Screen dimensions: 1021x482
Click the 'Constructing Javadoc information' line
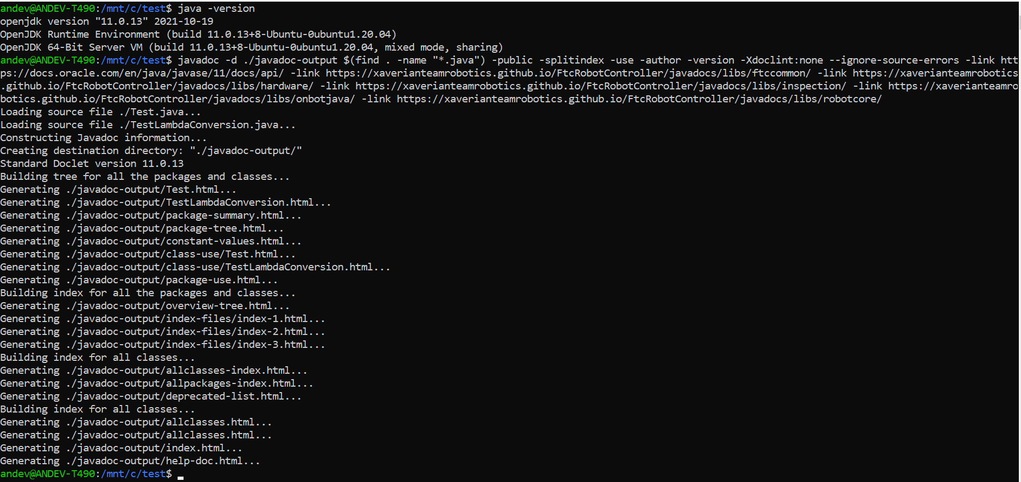tap(103, 138)
